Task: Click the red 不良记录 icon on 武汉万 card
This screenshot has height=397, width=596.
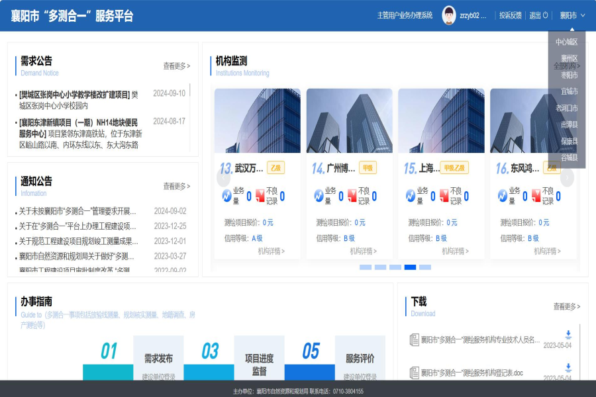Action: click(260, 195)
